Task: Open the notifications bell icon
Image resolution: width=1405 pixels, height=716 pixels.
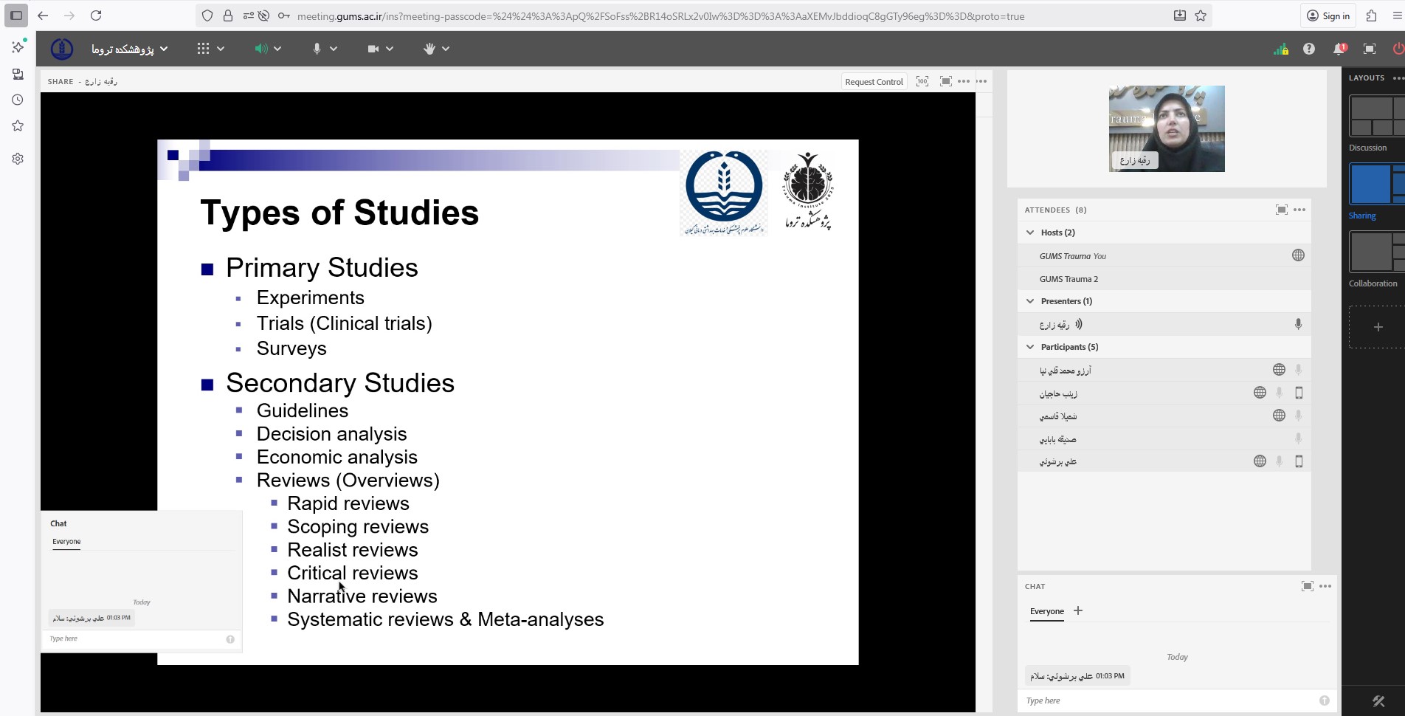Action: click(x=1339, y=49)
